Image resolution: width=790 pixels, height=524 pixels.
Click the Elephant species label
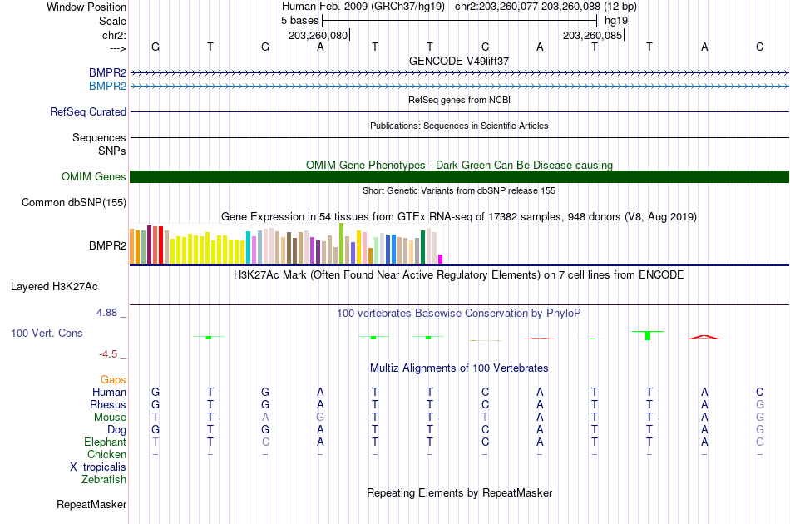point(106,442)
